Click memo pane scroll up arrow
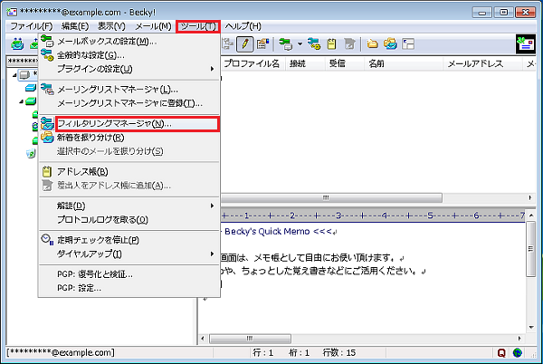 [531, 216]
